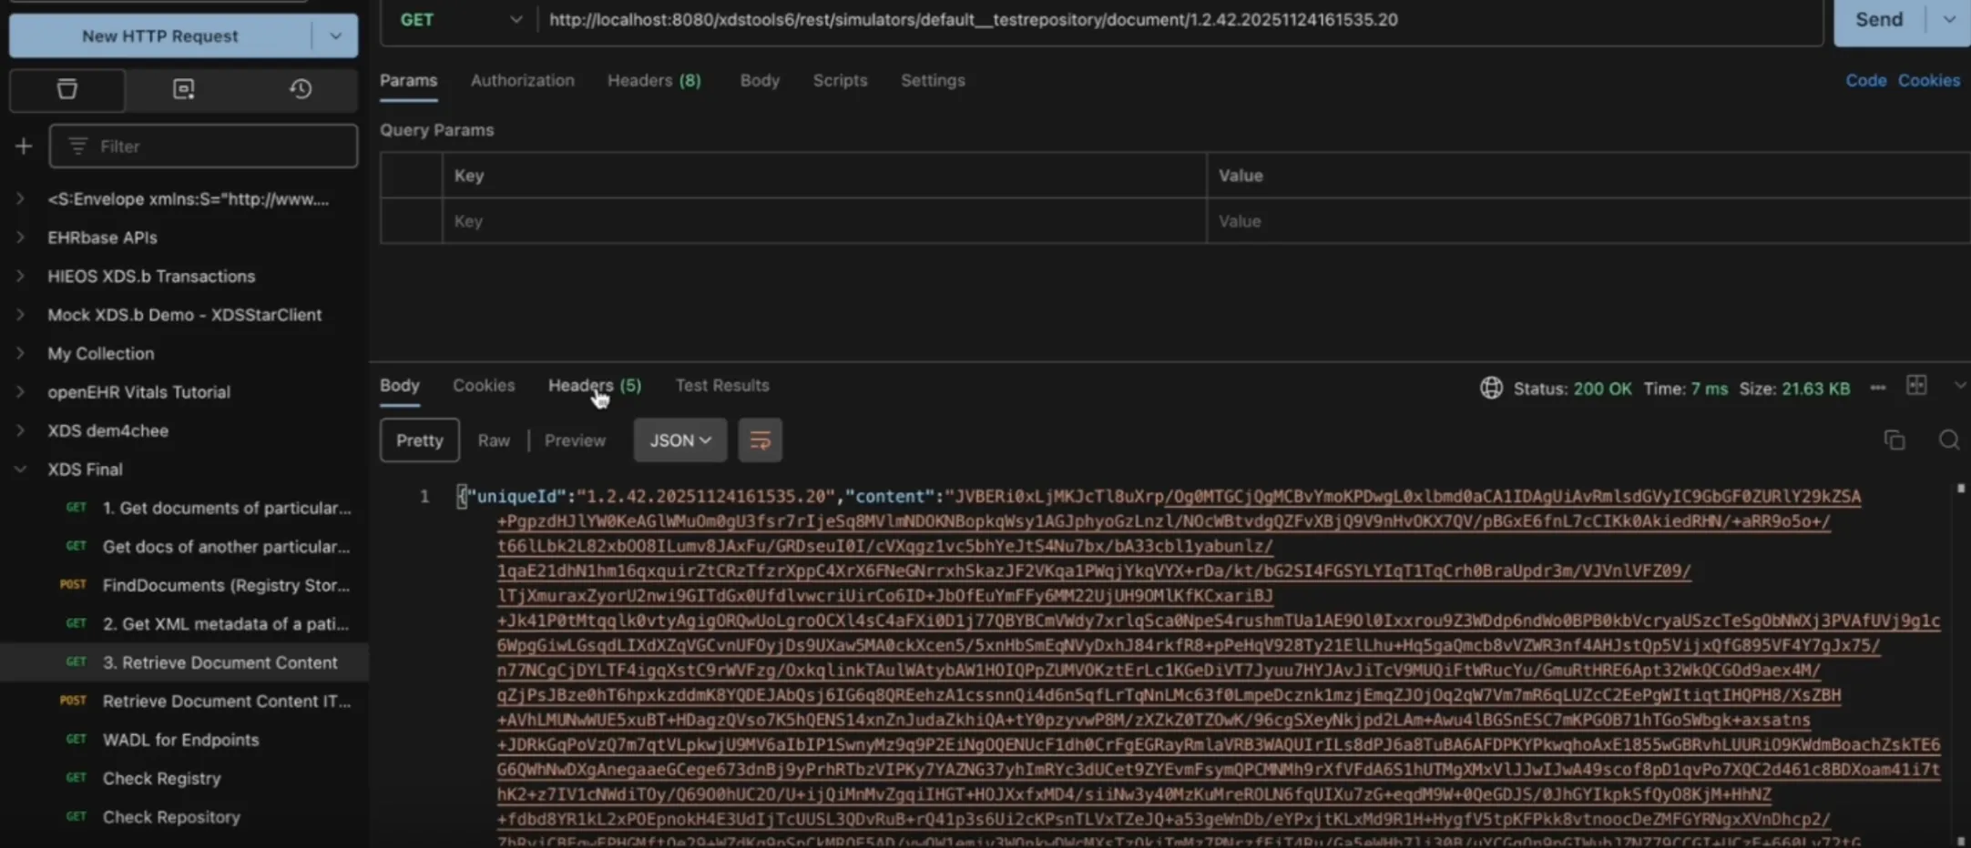The width and height of the screenshot is (1971, 848).
Task: Open the request history panel icon
Action: click(301, 89)
